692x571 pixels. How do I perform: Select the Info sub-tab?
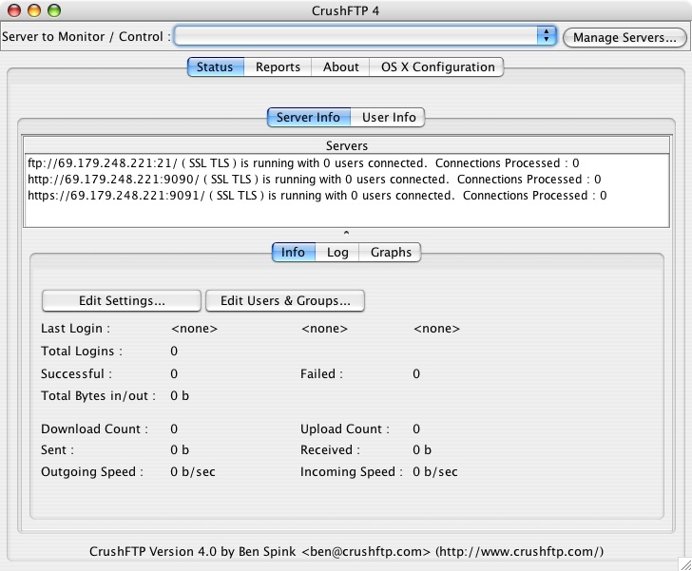pos(294,252)
